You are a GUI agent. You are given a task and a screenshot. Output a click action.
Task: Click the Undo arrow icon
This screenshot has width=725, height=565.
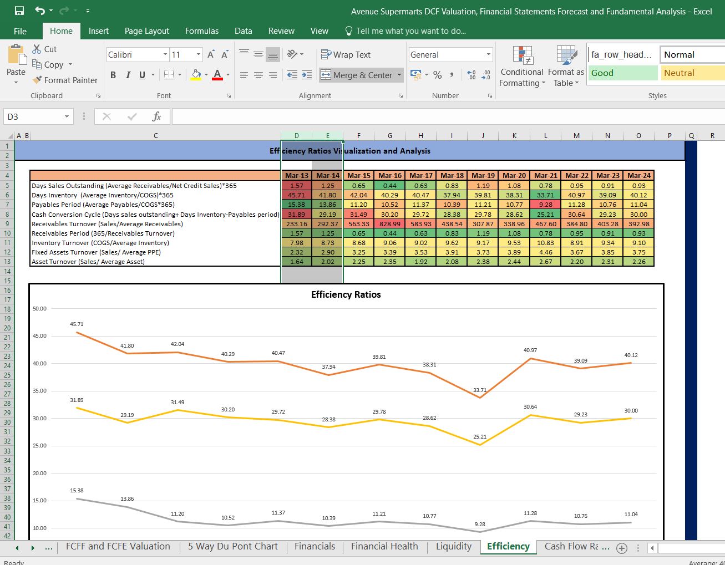tap(40, 11)
